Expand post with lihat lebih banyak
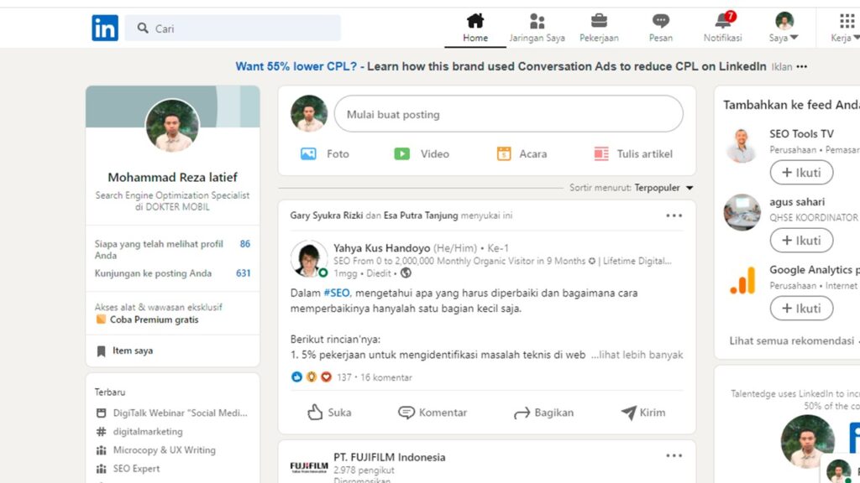The image size is (860, 483). (637, 355)
